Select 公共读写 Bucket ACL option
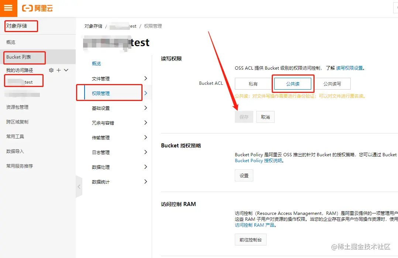Image resolution: width=398 pixels, height=258 pixels. pos(332,84)
